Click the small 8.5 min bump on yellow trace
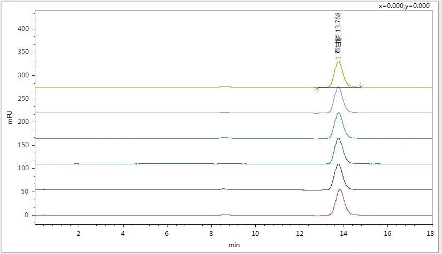The width and height of the screenshot is (442, 254). click(225, 86)
